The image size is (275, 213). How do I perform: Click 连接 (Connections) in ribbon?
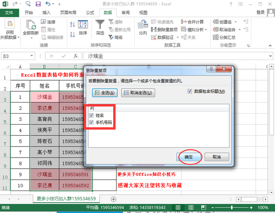tap(48, 22)
